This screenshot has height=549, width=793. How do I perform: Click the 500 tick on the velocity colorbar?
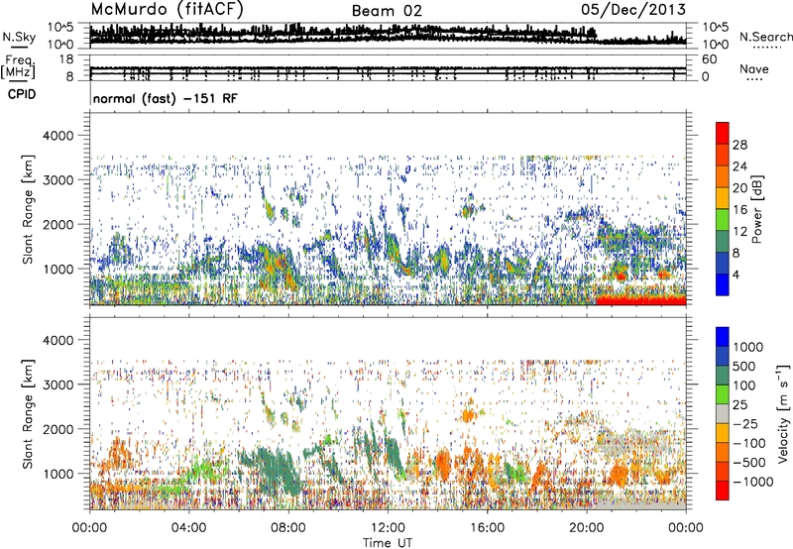pos(744,366)
